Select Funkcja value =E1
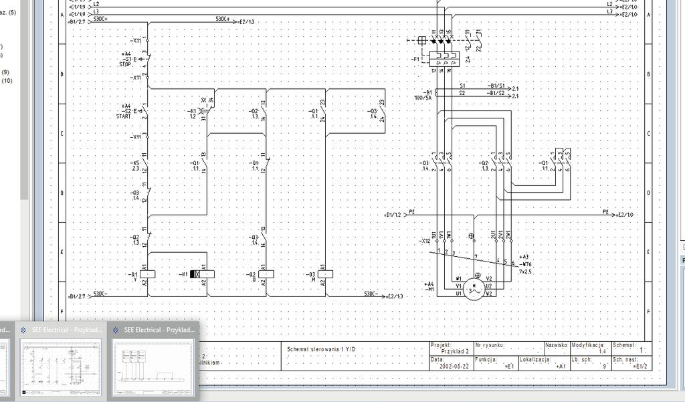685x402 pixels. pos(508,366)
